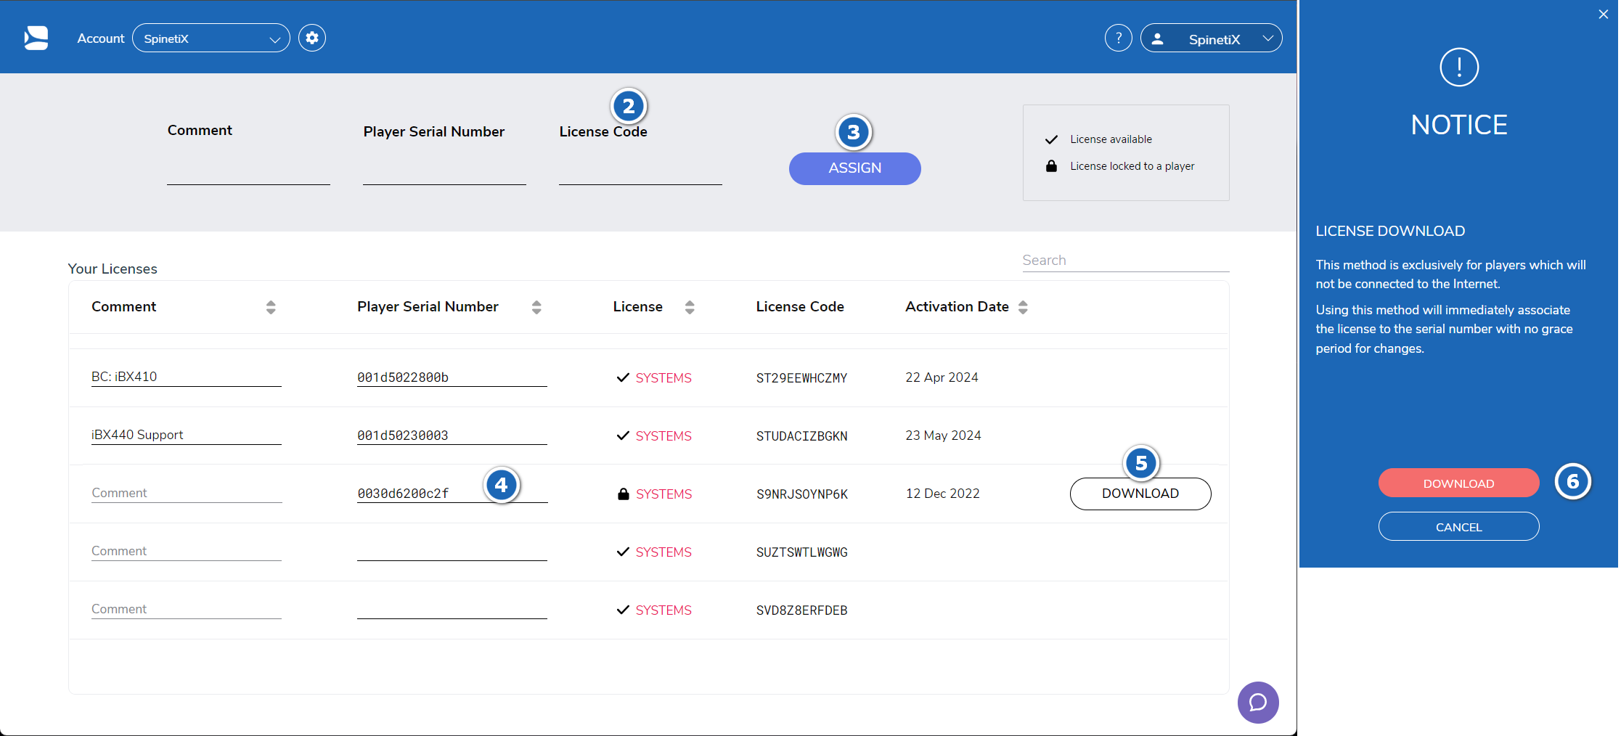1621x736 pixels.
Task: Click activation date 23 May 2024
Action: point(943,436)
